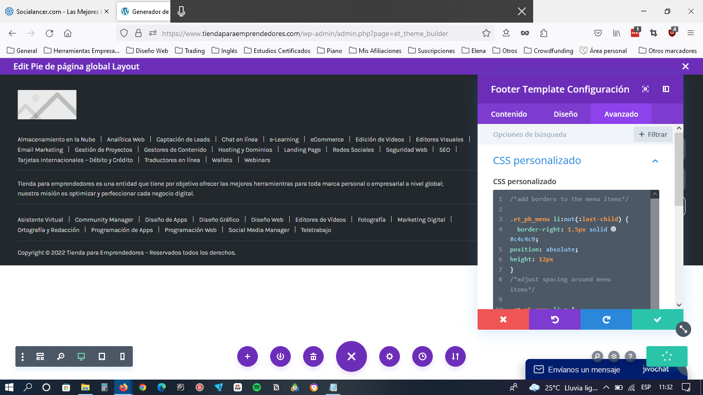
Task: Focus the Opciones de búsqueda field
Action: click(556, 134)
